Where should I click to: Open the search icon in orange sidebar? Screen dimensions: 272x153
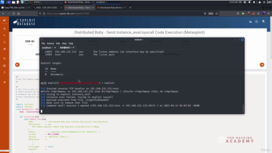click(5, 35)
